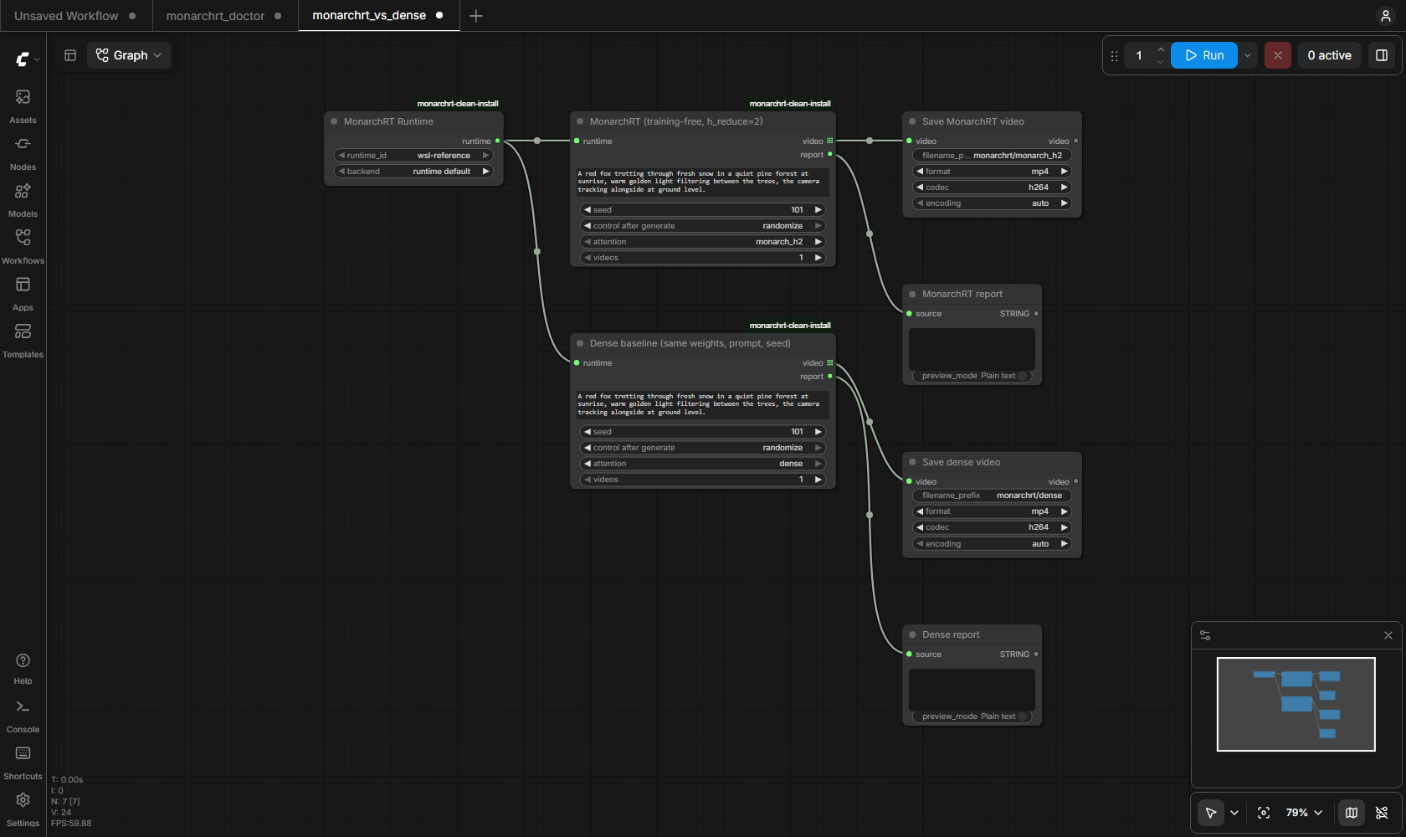Click fit view to content icon
The image size is (1406, 837).
(x=1264, y=813)
